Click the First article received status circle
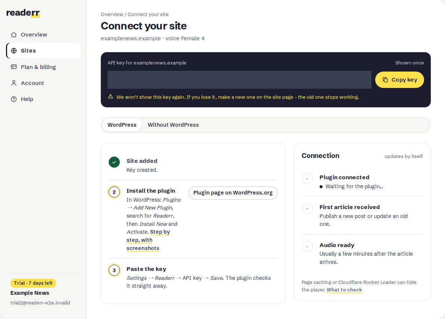The height and width of the screenshot is (319, 445). tap(307, 209)
